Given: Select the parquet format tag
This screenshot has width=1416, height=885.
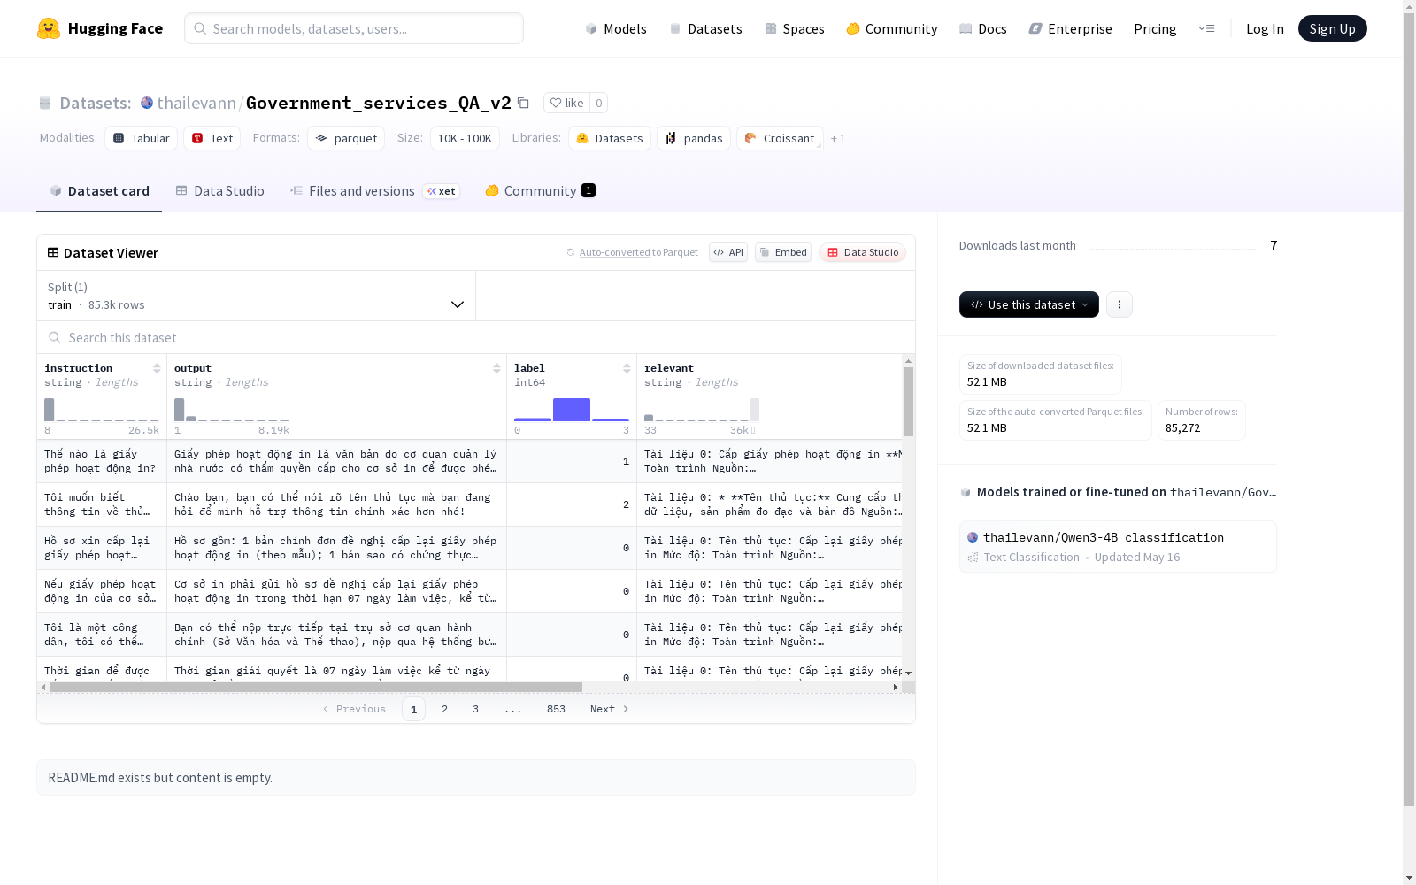Looking at the screenshot, I should [x=346, y=138].
